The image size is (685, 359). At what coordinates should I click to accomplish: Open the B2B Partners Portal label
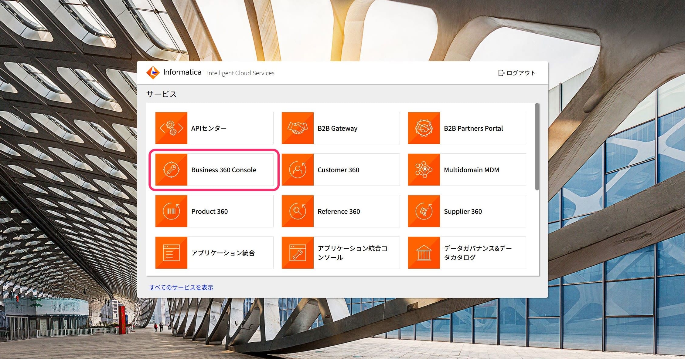(x=473, y=128)
